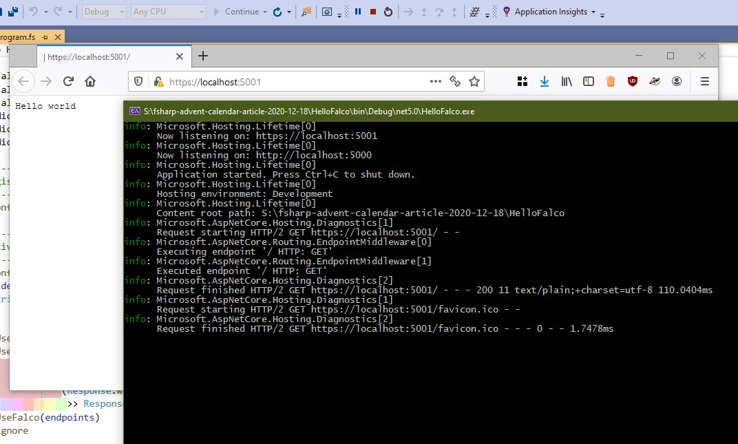The height and width of the screenshot is (444, 738).
Task: Click the Continue debugging button
Action: pos(236,12)
